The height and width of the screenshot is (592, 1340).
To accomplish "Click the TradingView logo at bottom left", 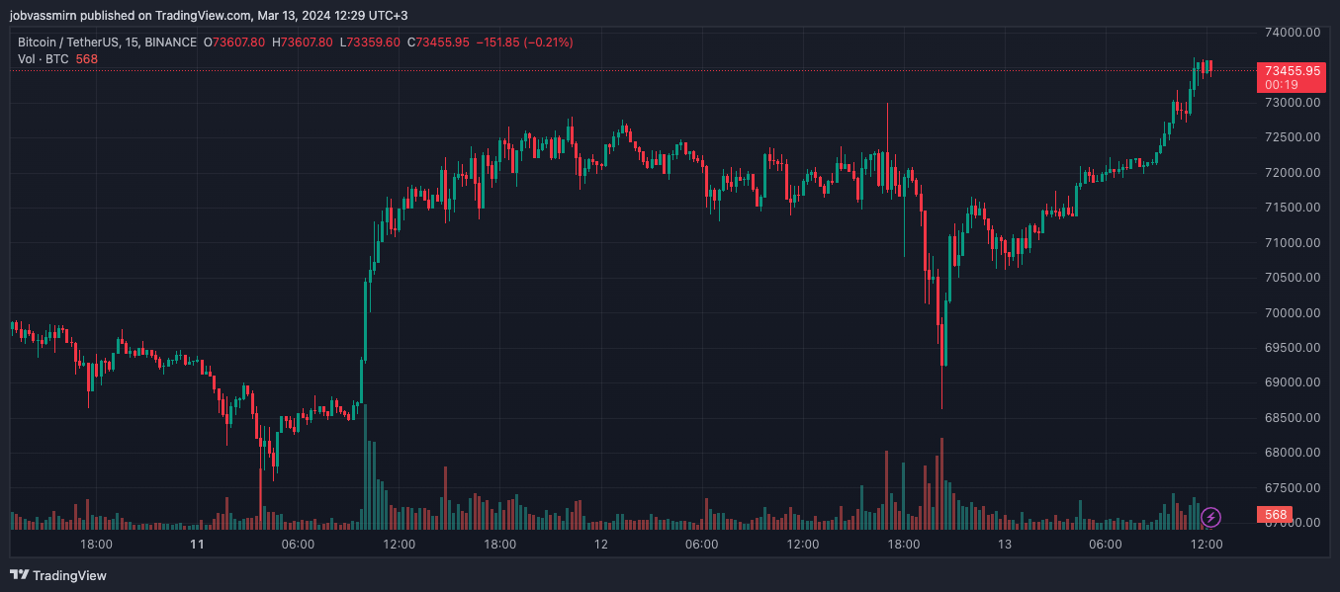I will [58, 575].
